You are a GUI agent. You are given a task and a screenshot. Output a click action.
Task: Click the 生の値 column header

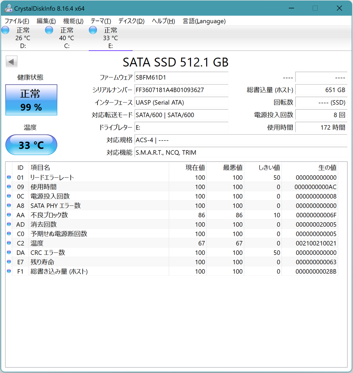(x=310, y=168)
